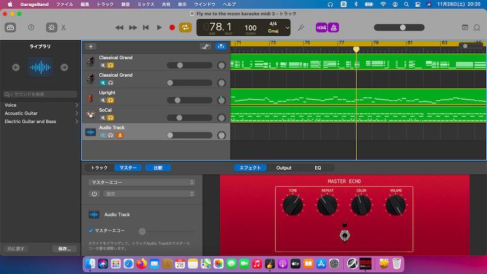Click the 元に戻す revert button
Viewport: 487px width, 274px height.
click(16, 249)
